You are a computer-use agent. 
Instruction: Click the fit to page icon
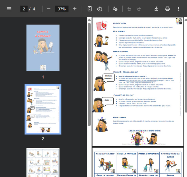(90, 9)
